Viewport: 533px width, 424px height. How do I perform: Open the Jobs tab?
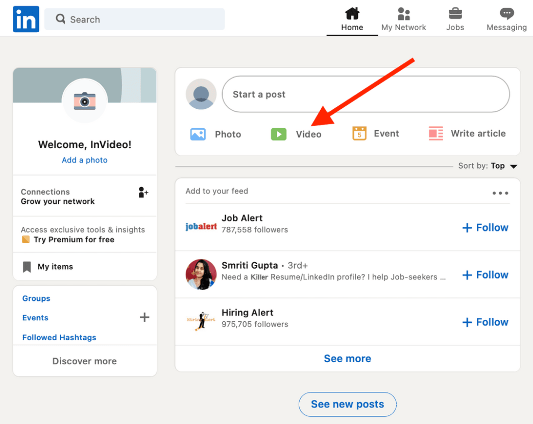point(455,20)
